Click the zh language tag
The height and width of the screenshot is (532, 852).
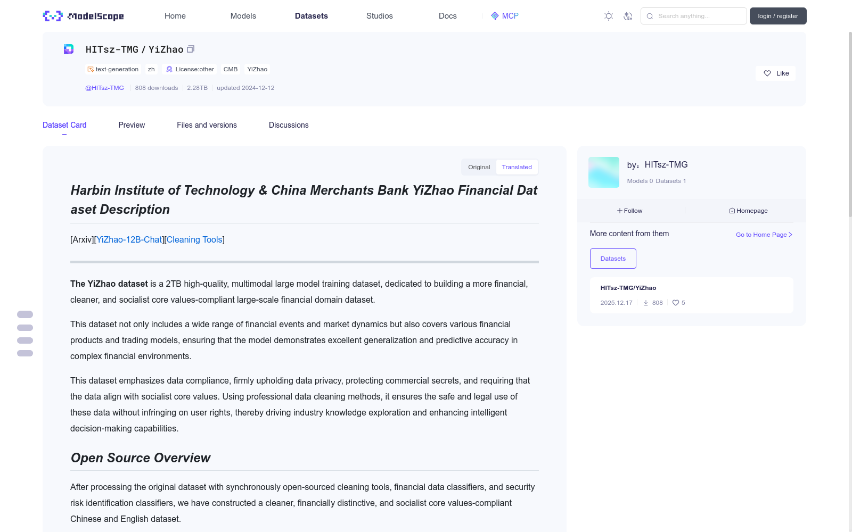click(x=151, y=69)
